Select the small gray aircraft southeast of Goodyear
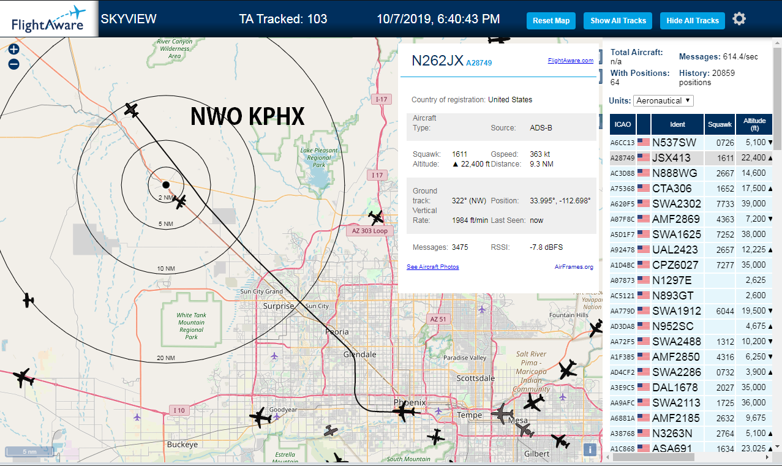Screen dimensions: 782x466 (x=331, y=431)
